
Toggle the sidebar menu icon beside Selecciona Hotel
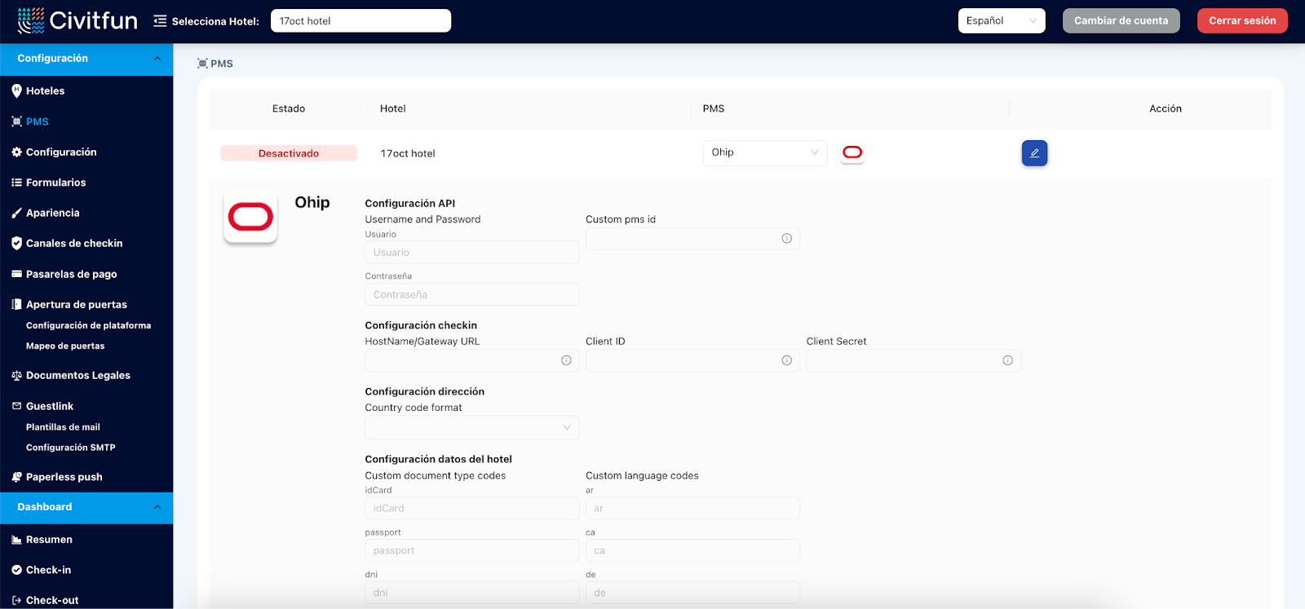(160, 21)
